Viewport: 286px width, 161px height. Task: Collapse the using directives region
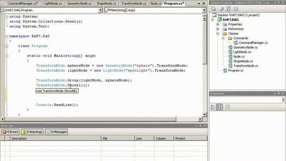pyautogui.click(x=7, y=17)
